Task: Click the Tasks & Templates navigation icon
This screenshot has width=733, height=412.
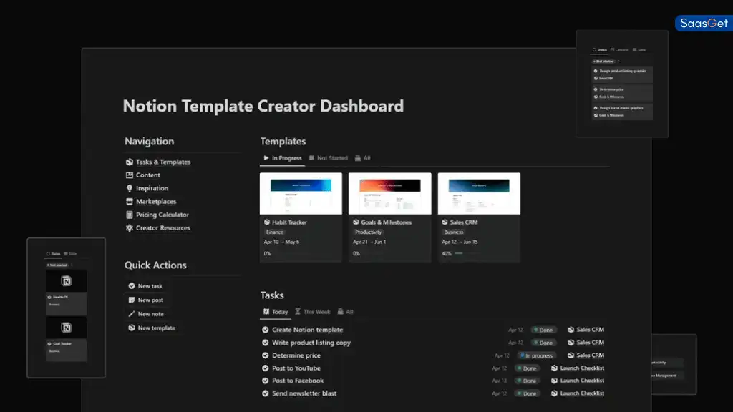Action: click(130, 162)
